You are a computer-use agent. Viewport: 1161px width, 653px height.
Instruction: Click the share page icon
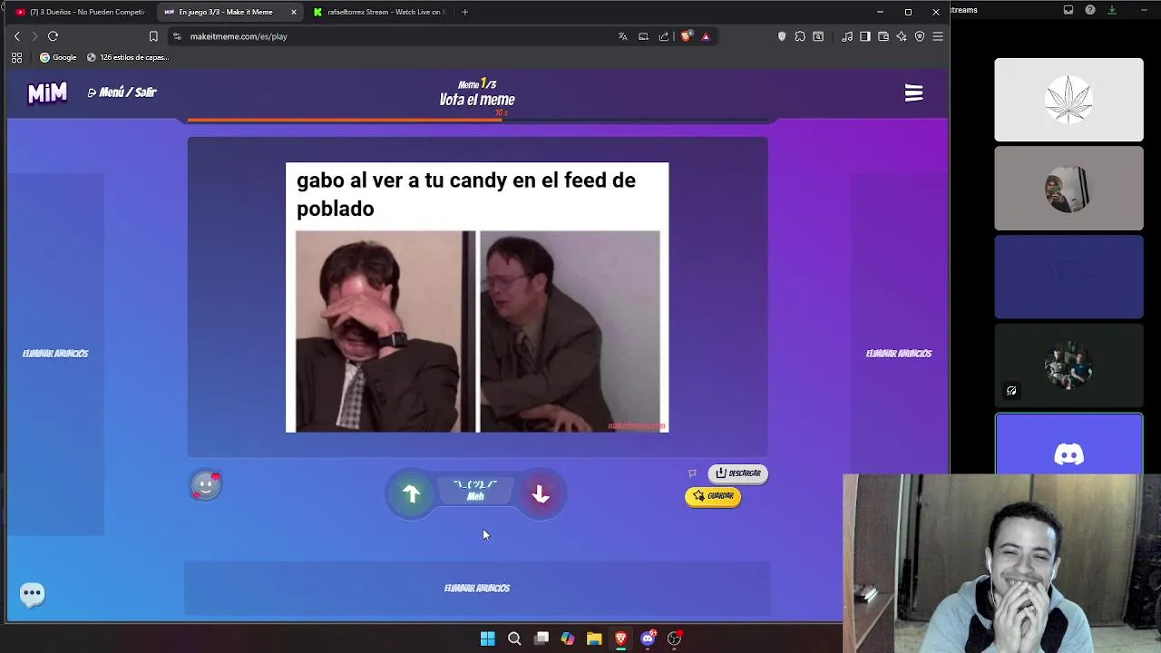tap(664, 36)
